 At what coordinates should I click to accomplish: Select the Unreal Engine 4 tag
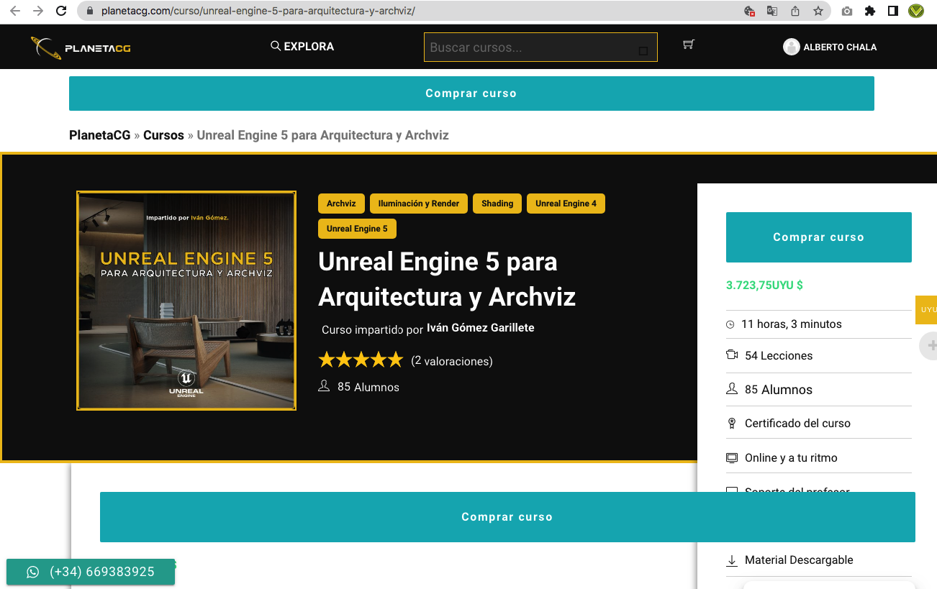566,204
